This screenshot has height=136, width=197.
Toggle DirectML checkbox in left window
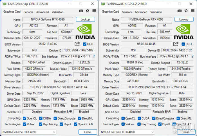click(x=80, y=118)
